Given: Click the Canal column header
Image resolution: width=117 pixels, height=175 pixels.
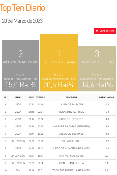Looking at the screenshot, I should 18,97.
